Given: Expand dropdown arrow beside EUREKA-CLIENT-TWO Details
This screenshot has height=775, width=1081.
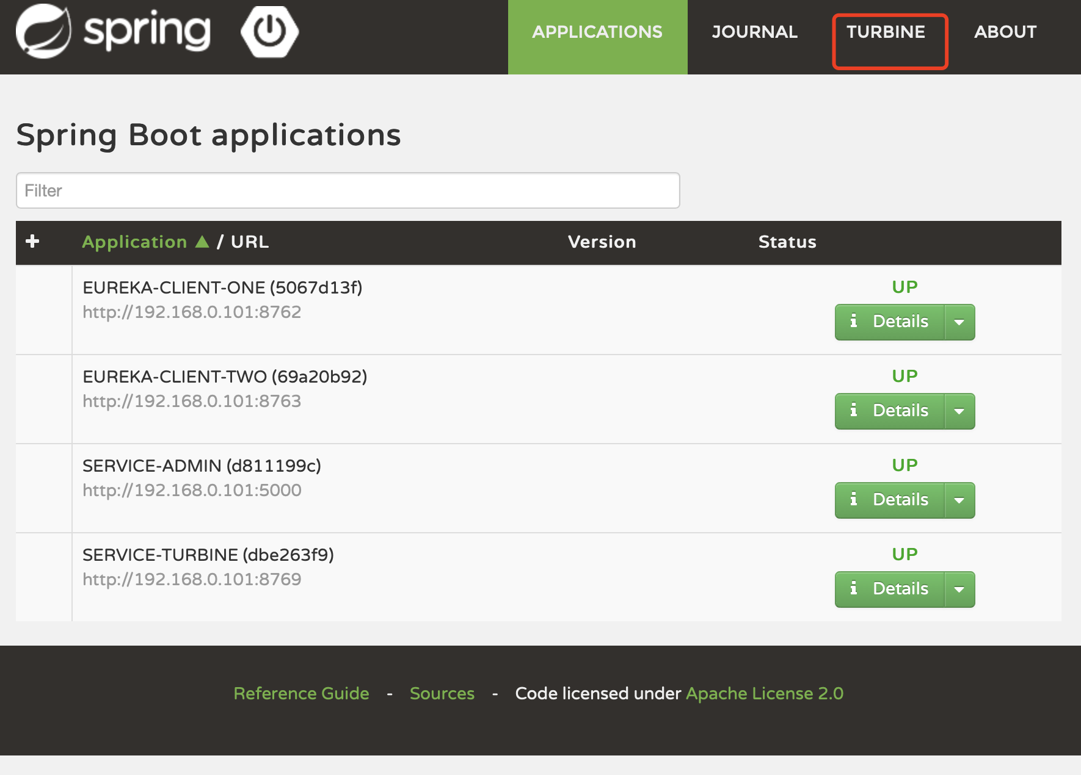Looking at the screenshot, I should pos(959,411).
